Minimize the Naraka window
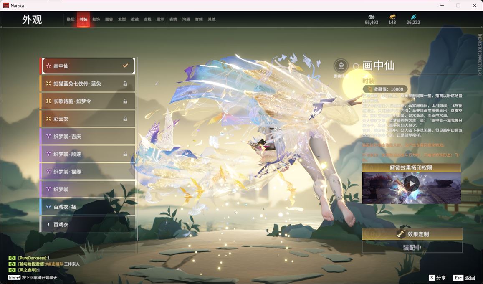Viewport: 483px width, 284px height. (442, 5)
